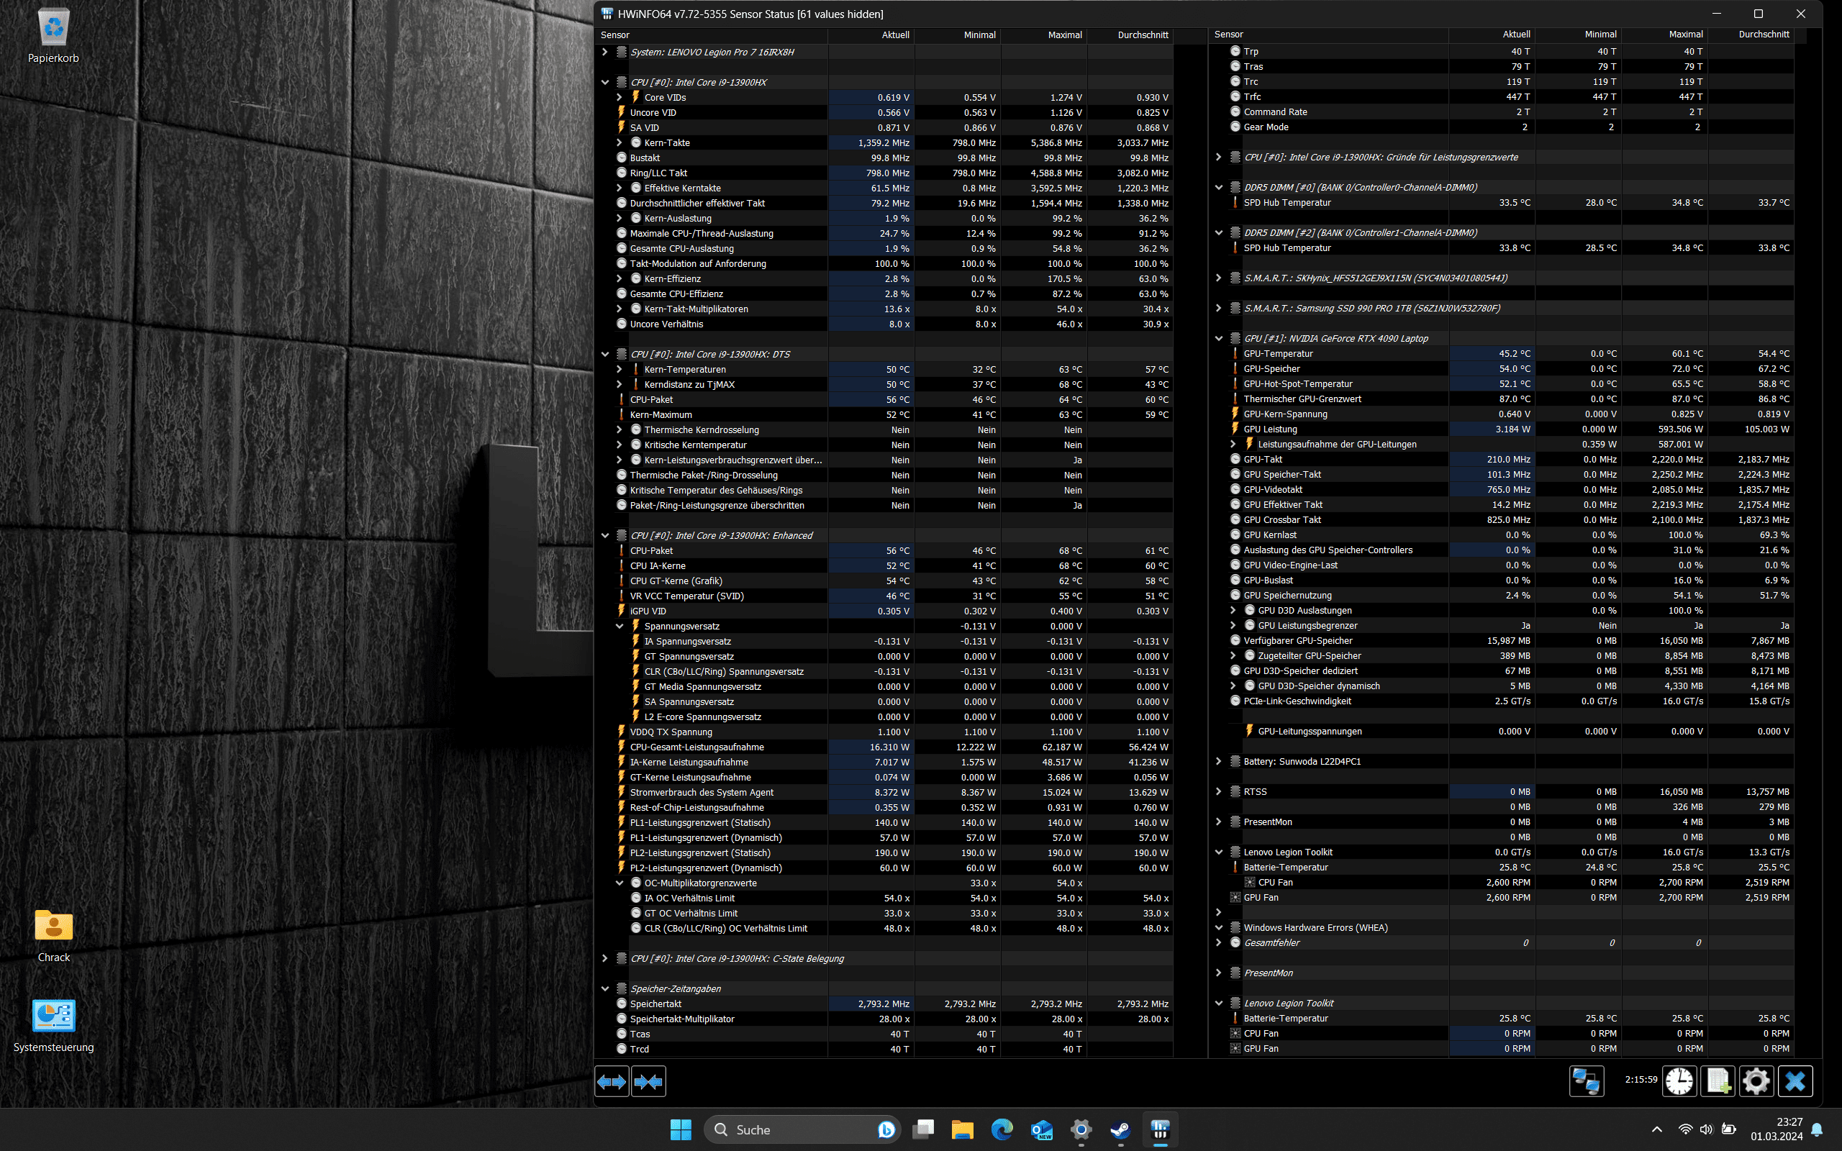Select the CPU-Gesamt-Leistungsaufnahme row

coord(697,747)
